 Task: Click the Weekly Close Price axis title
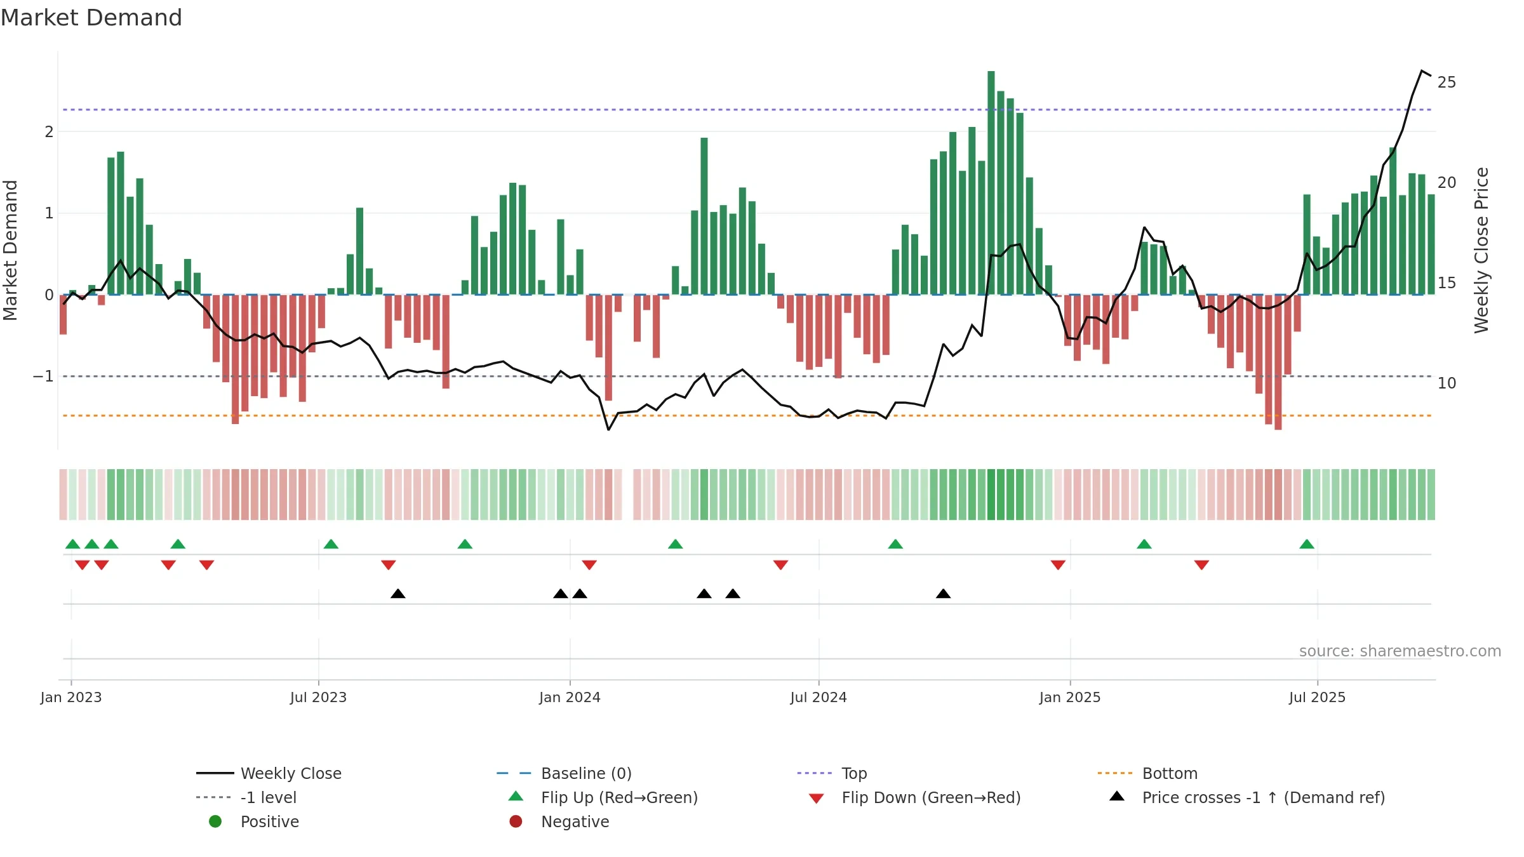1481,250
